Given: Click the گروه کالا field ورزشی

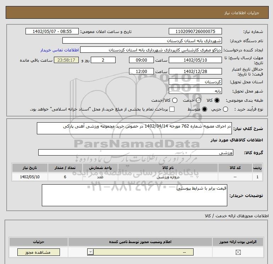Looking at the screenshot, I should pos(136,152).
